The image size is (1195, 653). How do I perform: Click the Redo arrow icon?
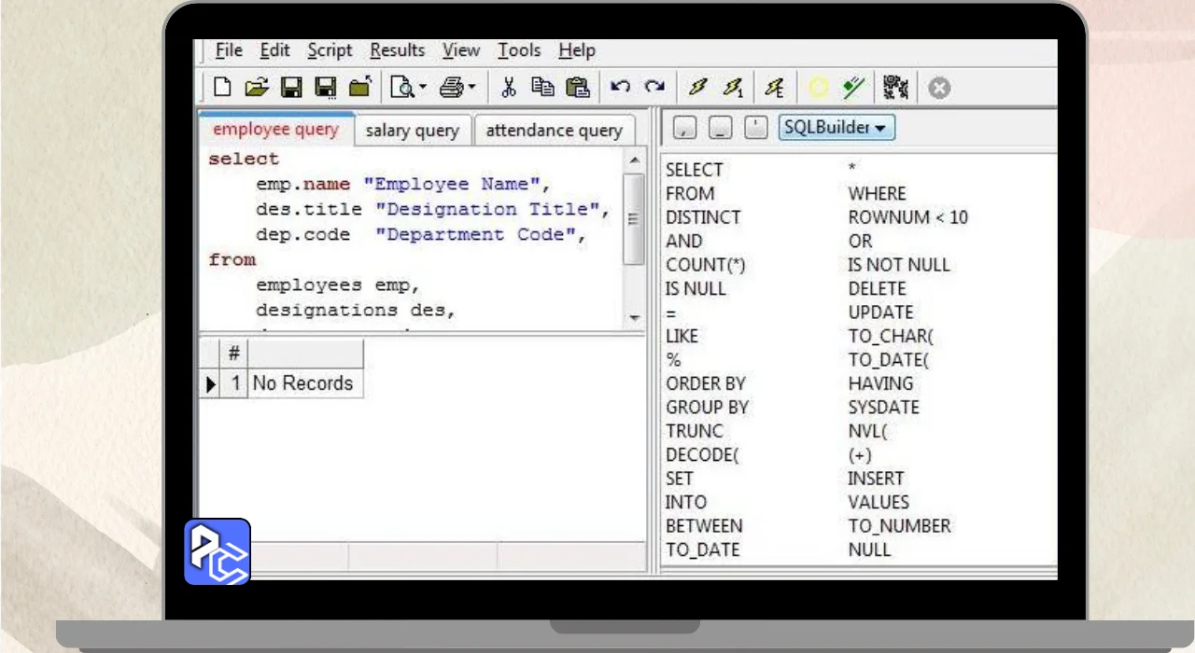[654, 87]
